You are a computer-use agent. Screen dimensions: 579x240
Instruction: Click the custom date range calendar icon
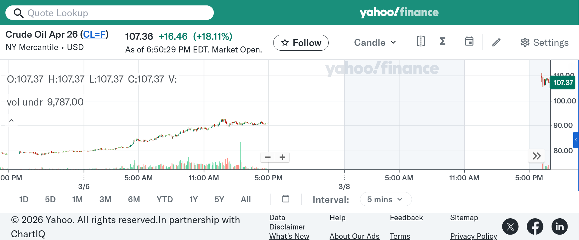tap(286, 199)
